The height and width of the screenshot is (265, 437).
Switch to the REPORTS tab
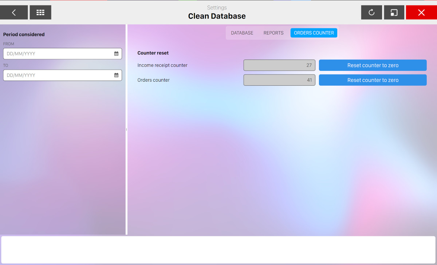pyautogui.click(x=273, y=33)
